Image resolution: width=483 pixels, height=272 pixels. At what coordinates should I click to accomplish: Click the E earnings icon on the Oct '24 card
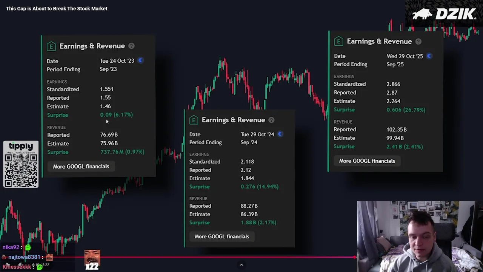(194, 120)
